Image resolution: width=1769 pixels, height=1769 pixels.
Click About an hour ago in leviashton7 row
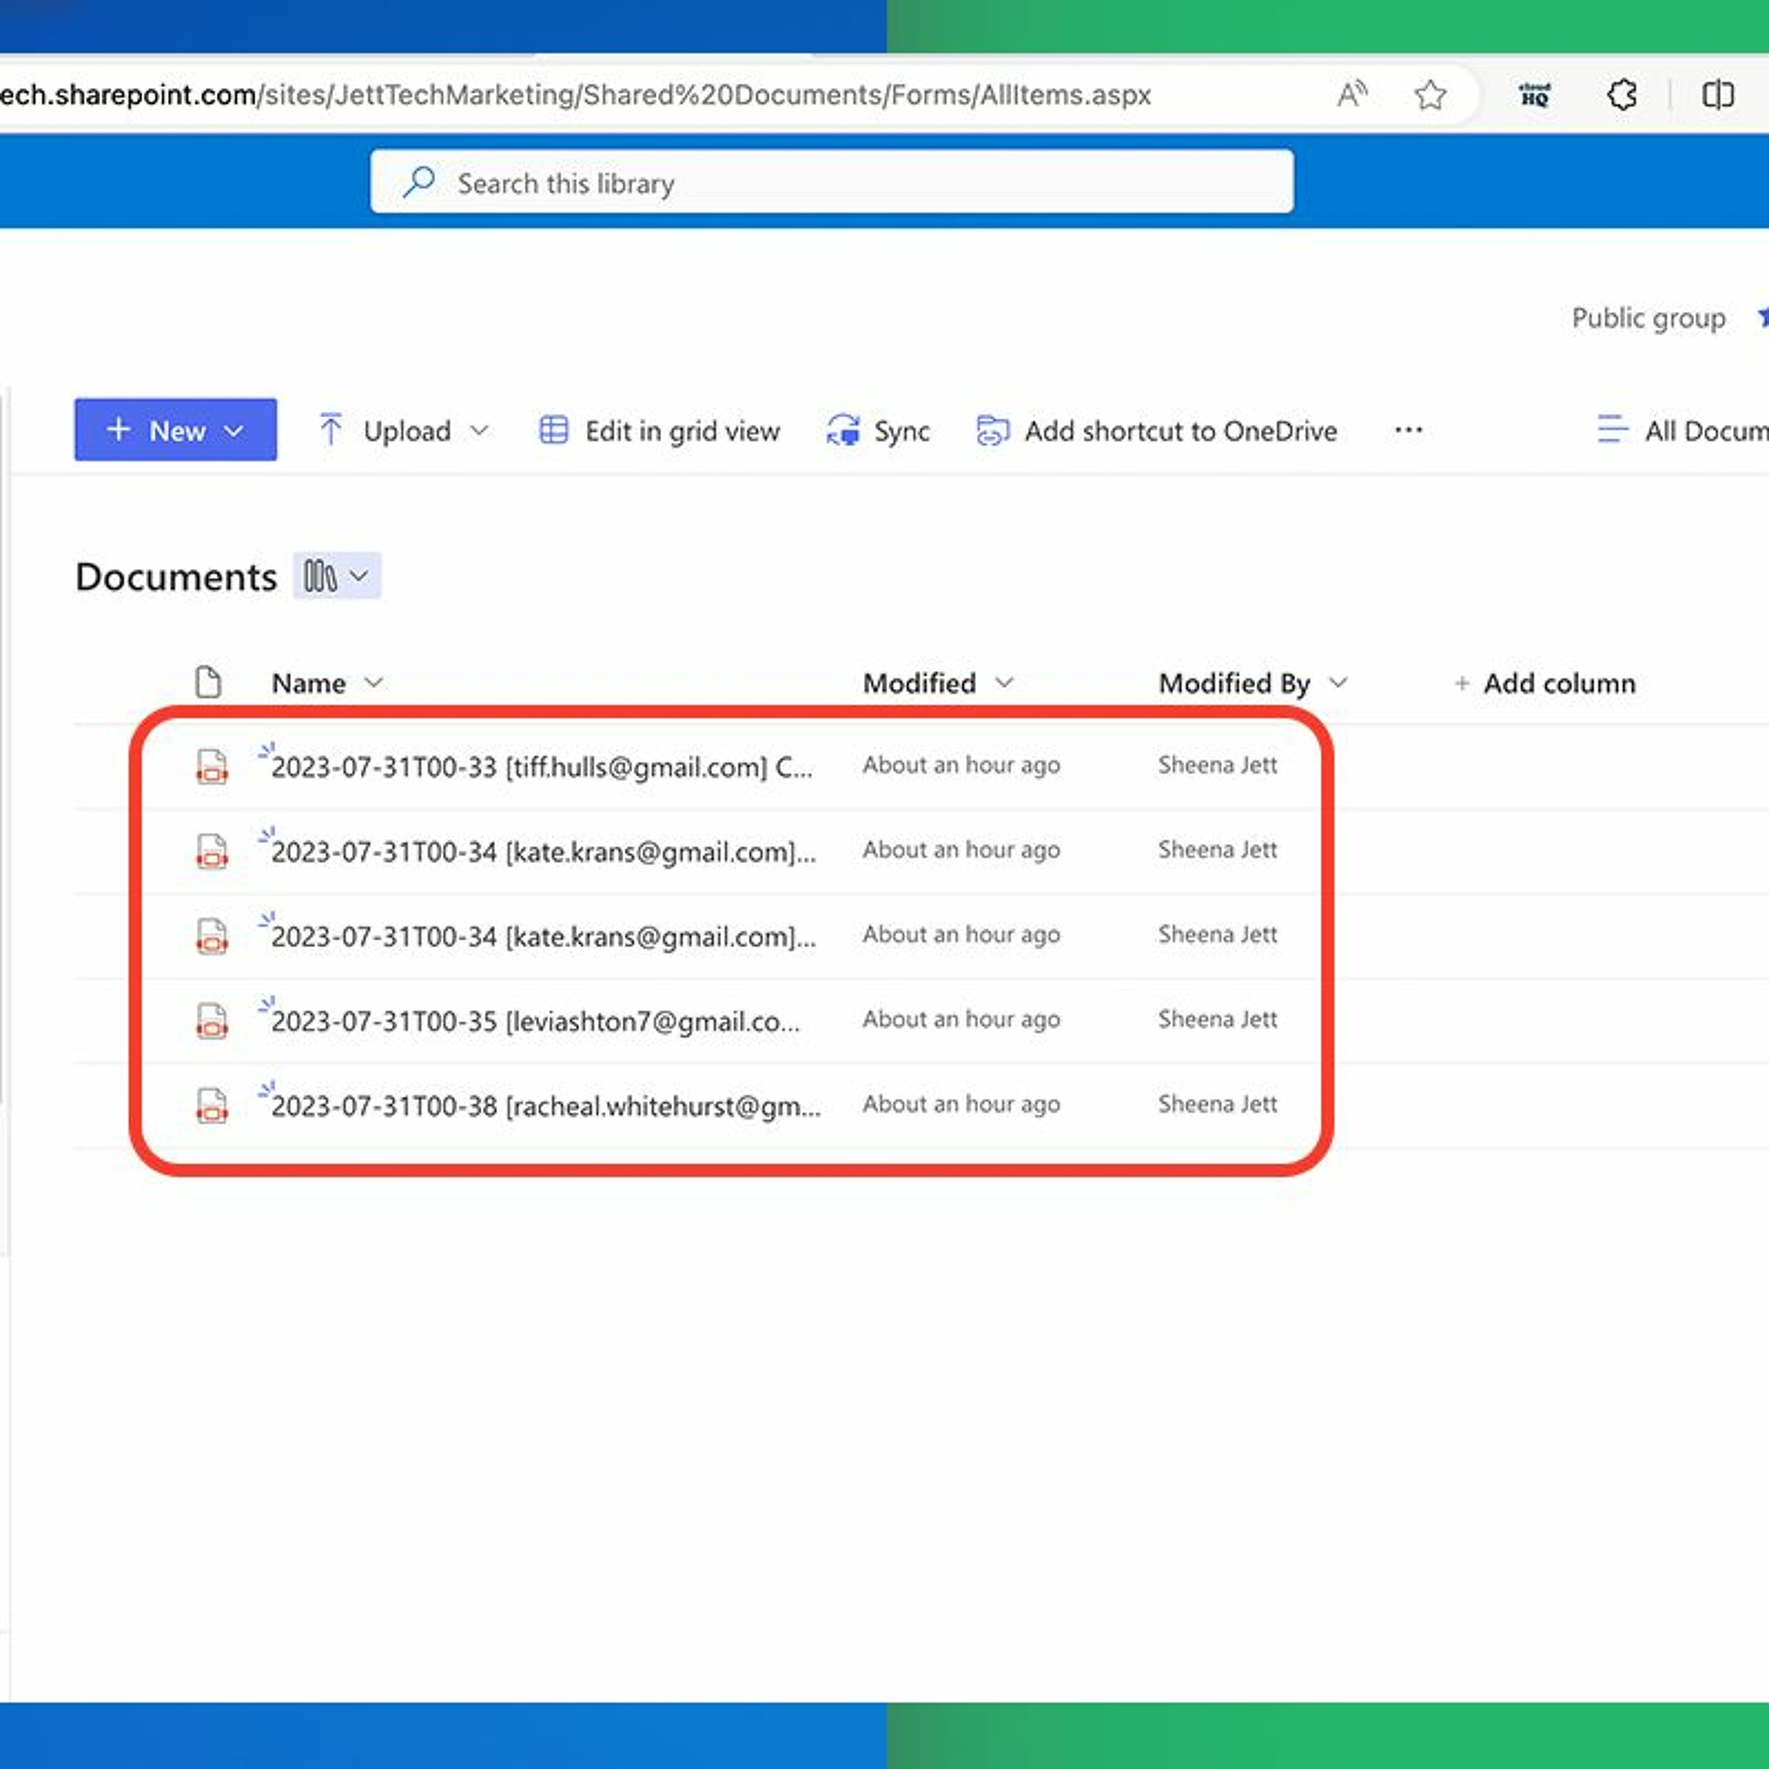point(961,1019)
